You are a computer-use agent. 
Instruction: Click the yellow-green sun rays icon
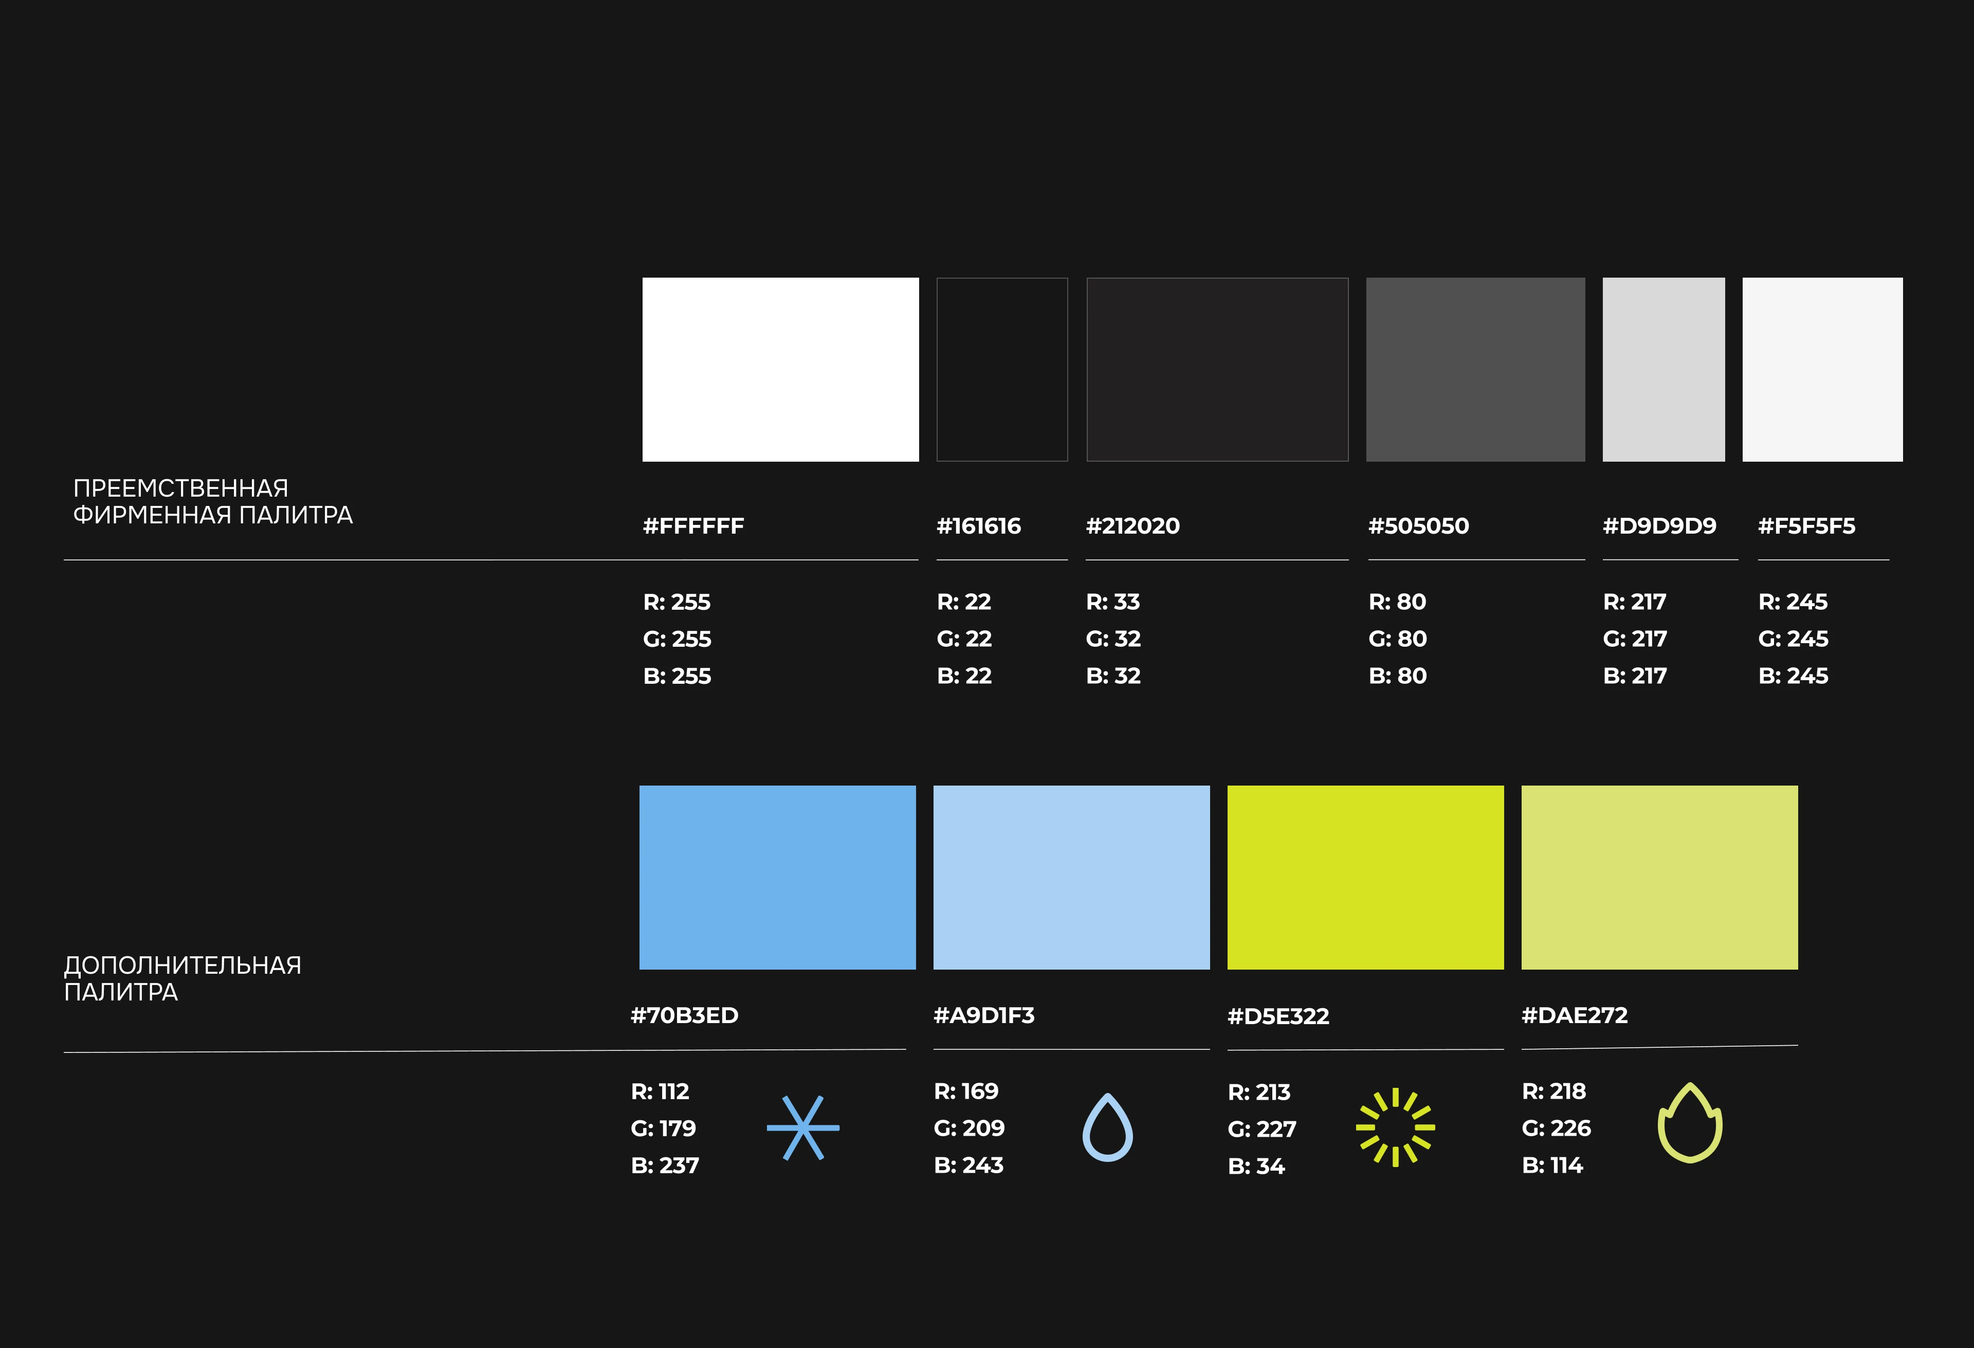1395,1128
